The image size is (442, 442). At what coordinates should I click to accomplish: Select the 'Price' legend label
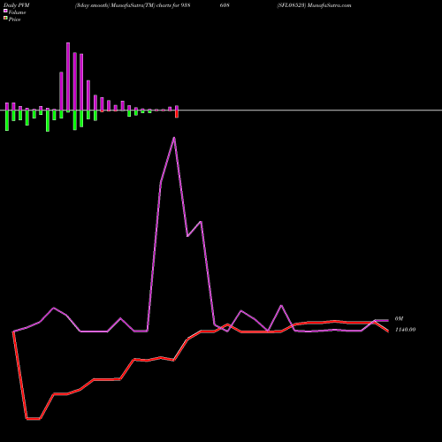pos(14,19)
